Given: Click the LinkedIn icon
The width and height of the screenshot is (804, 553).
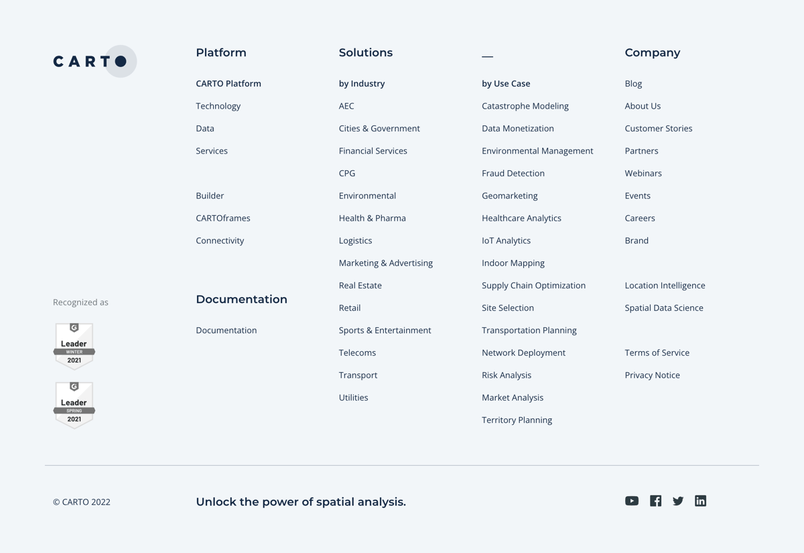Looking at the screenshot, I should tap(700, 501).
